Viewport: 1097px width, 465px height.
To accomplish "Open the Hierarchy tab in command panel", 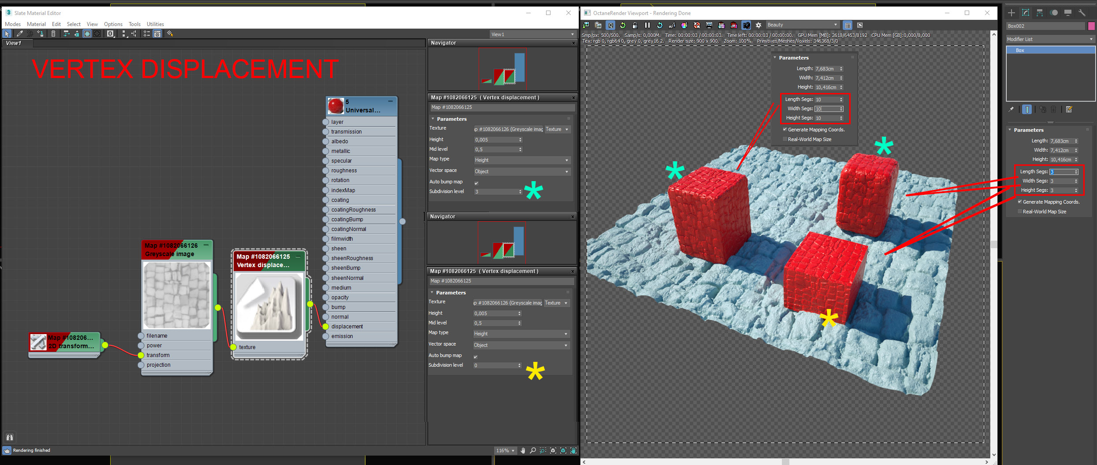I will pos(1040,13).
